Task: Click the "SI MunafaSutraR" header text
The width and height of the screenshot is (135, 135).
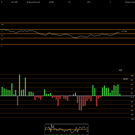Action: [x=33, y=2]
